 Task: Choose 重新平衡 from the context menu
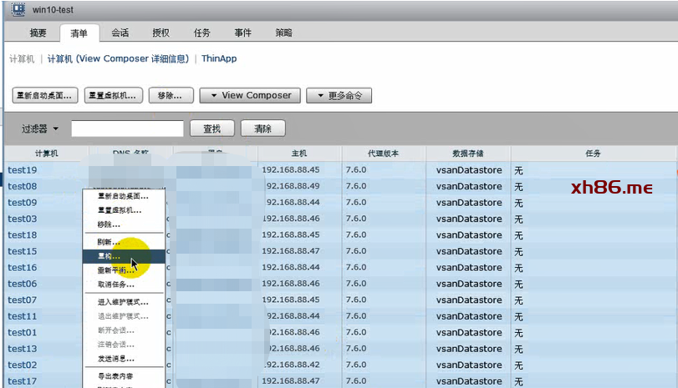pyautogui.click(x=115, y=270)
